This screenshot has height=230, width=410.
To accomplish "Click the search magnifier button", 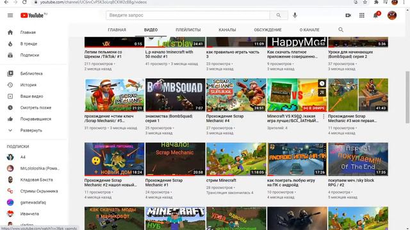I will tap(279, 15).
